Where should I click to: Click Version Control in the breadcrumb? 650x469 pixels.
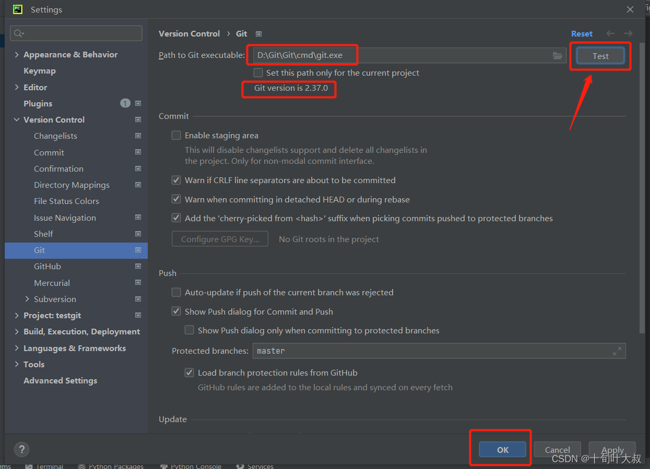click(x=189, y=33)
